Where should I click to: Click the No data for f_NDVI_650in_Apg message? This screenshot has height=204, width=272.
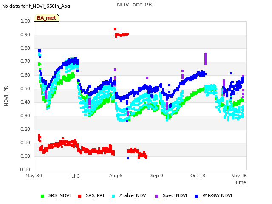click(36, 6)
